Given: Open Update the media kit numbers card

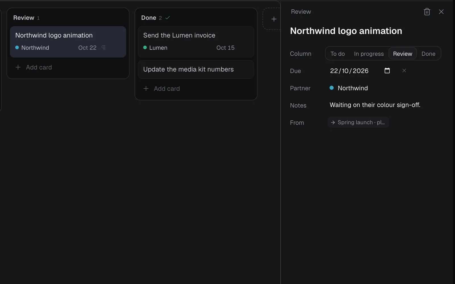Looking at the screenshot, I should (196, 69).
